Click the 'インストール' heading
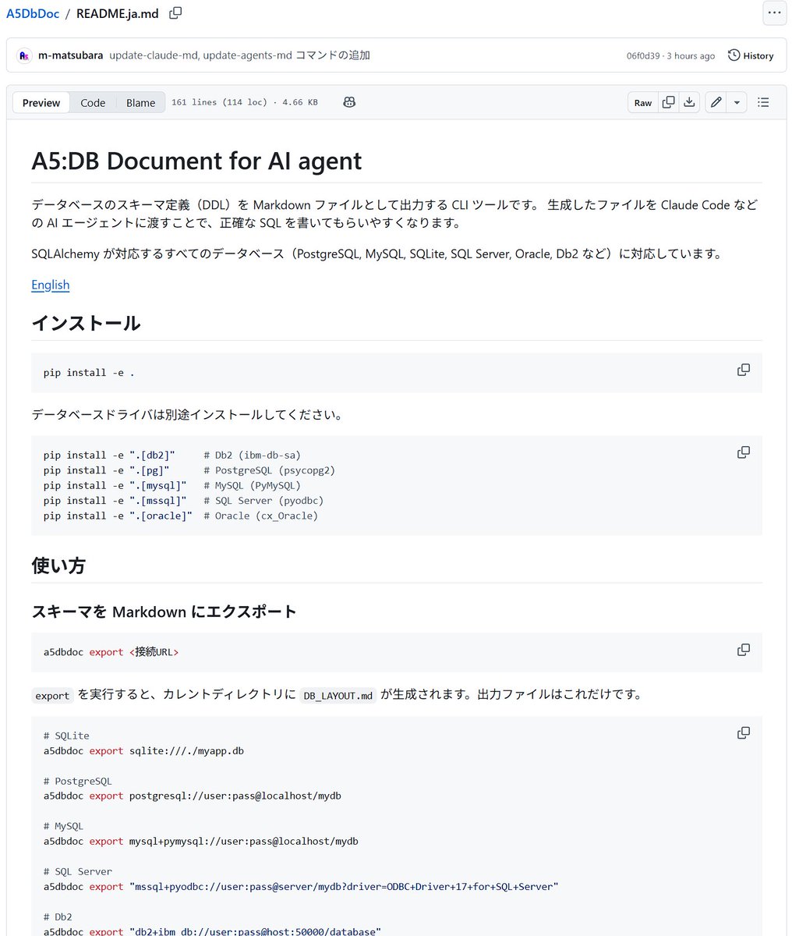792x936 pixels. point(86,323)
